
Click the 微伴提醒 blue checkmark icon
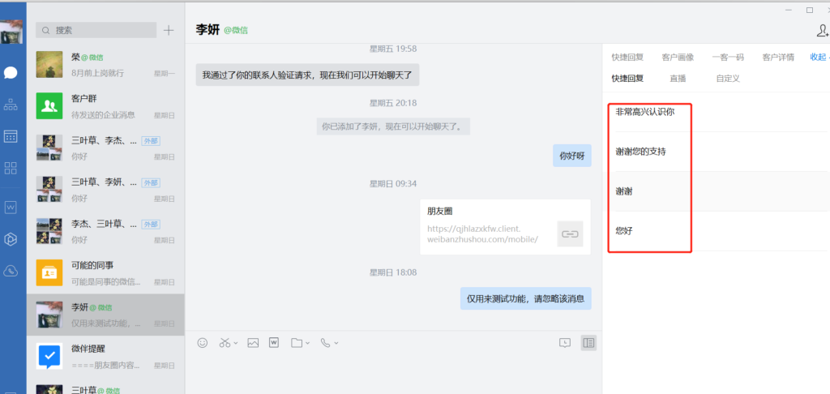coord(49,356)
